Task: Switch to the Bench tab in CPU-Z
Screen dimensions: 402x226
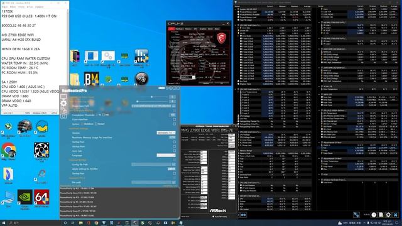Action: (x=210, y=29)
